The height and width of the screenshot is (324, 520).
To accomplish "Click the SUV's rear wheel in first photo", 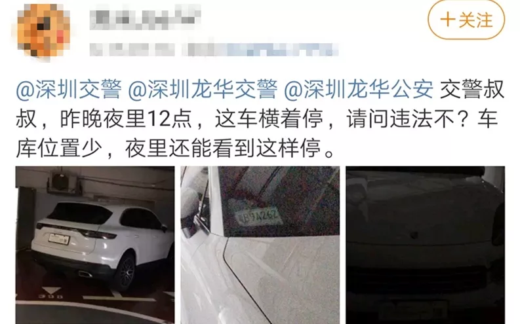I will [125, 273].
